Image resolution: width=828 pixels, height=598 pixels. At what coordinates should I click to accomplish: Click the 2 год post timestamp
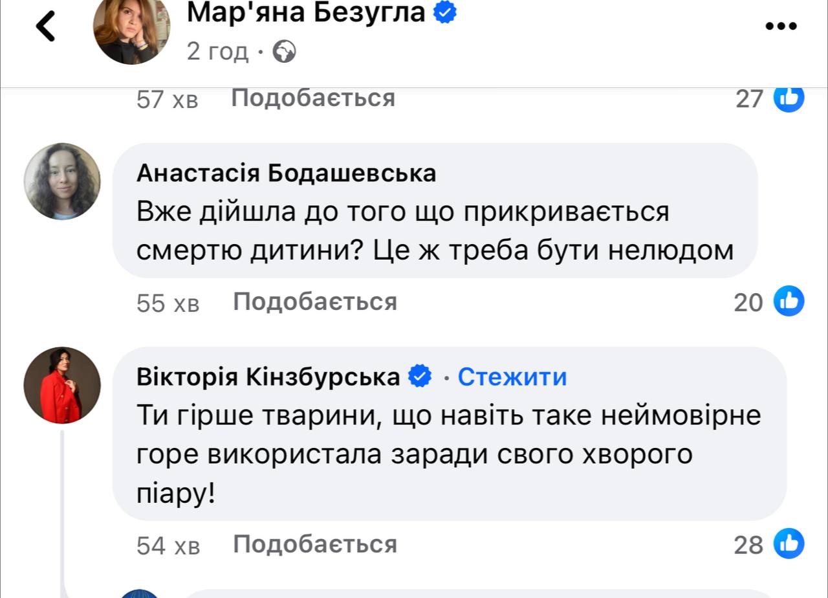217,51
